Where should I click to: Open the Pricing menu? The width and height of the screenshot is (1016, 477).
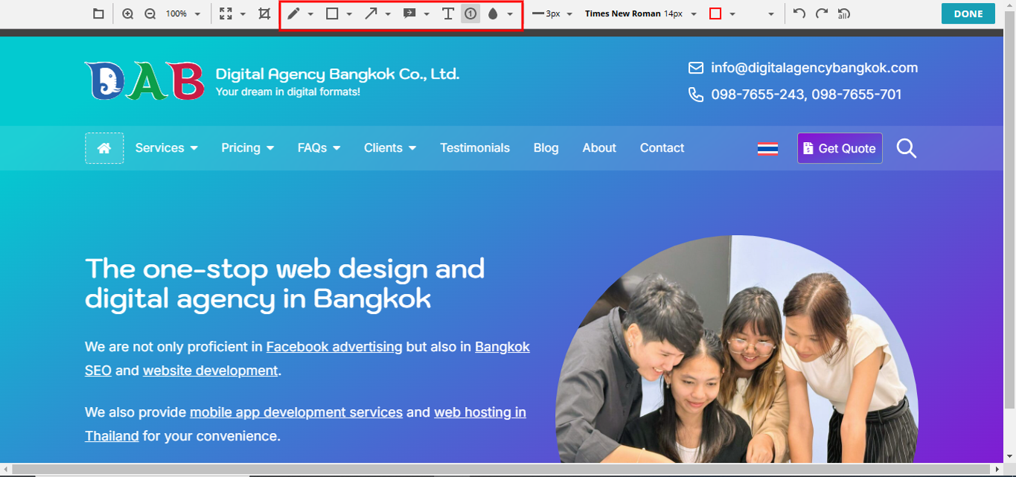[x=248, y=148]
